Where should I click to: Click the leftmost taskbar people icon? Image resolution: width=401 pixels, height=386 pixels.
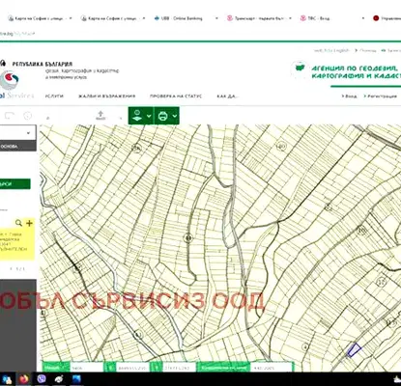click(7, 379)
